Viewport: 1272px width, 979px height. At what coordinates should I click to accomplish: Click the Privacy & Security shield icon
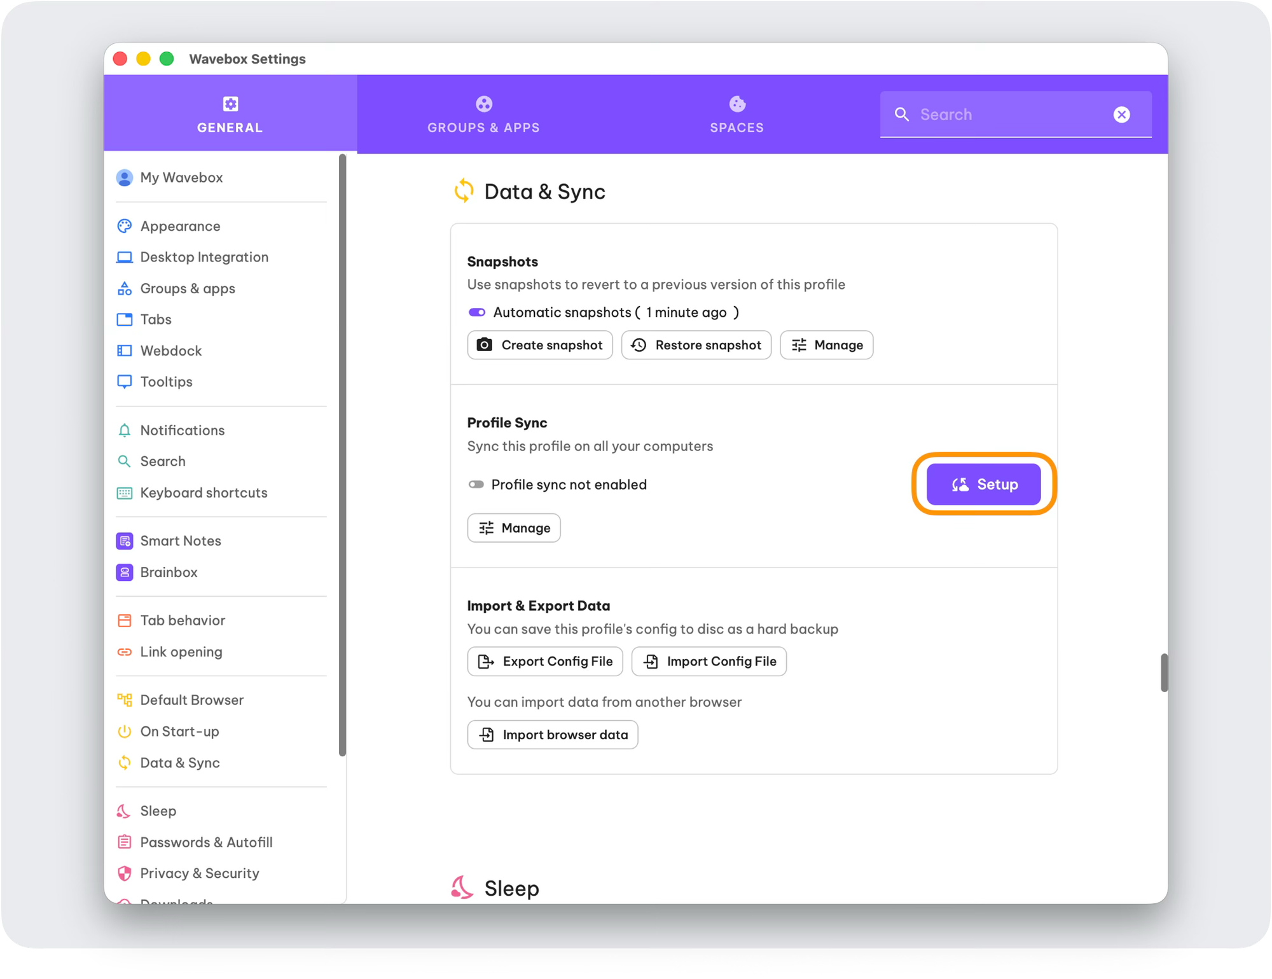(x=125, y=873)
